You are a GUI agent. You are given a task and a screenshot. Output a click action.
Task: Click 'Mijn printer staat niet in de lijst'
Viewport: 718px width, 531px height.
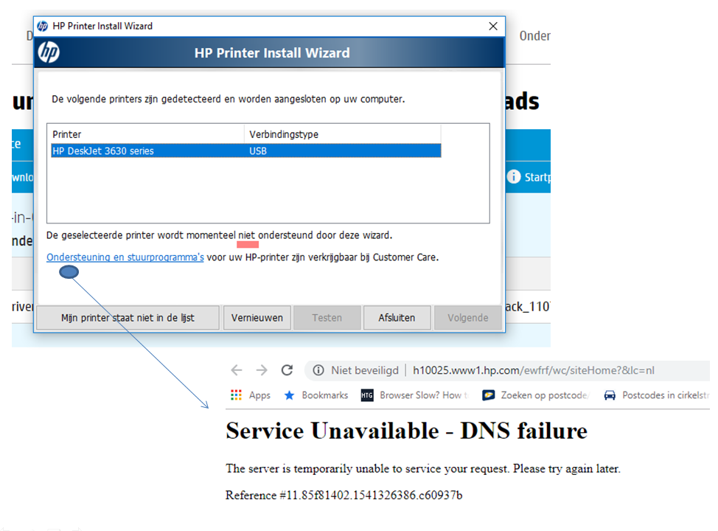[131, 317]
